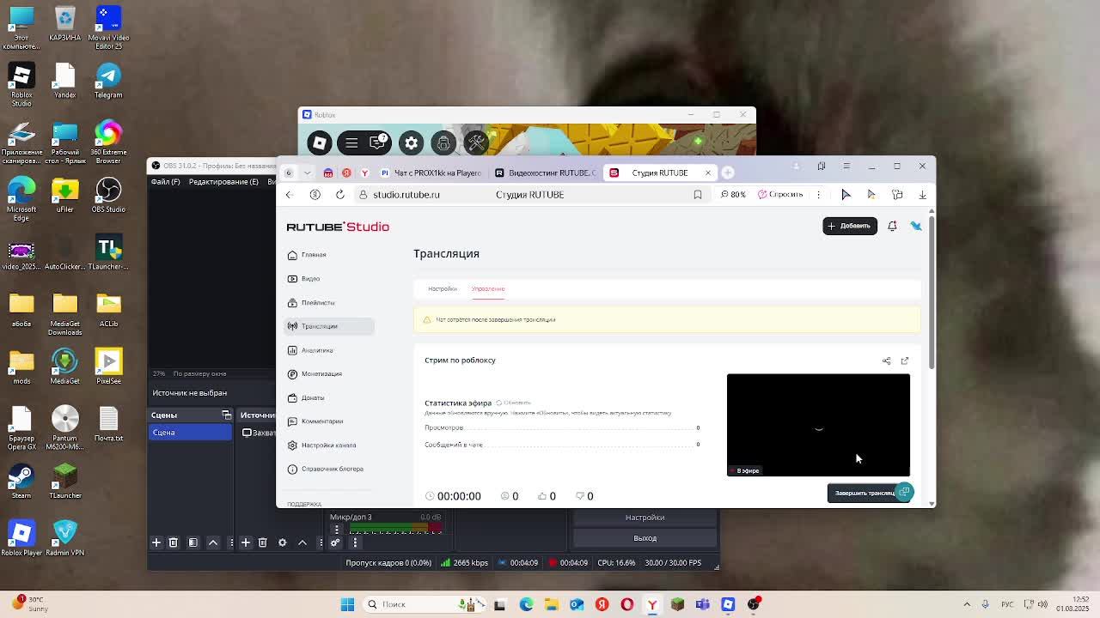Add a new source in OBS
The height and width of the screenshot is (618, 1100).
coord(246,542)
